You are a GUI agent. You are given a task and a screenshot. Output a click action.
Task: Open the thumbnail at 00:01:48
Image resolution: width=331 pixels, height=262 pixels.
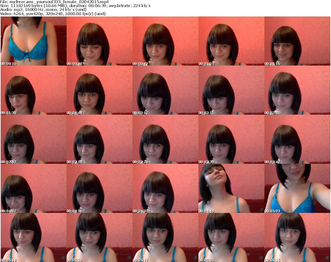100,90
